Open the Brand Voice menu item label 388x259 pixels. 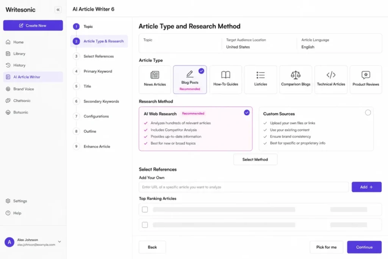[23, 89]
